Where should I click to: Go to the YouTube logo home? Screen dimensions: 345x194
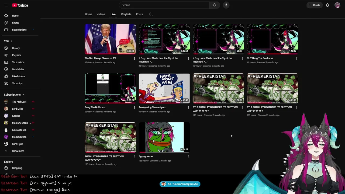coord(20,5)
